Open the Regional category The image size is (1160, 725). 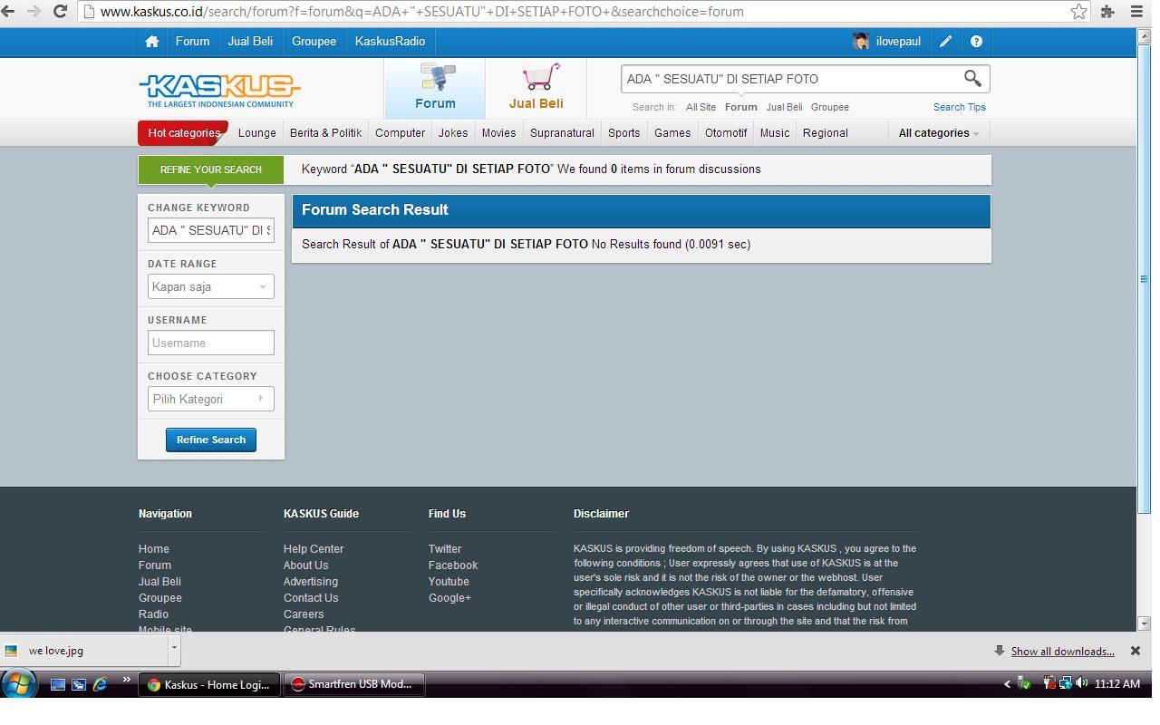(x=825, y=133)
